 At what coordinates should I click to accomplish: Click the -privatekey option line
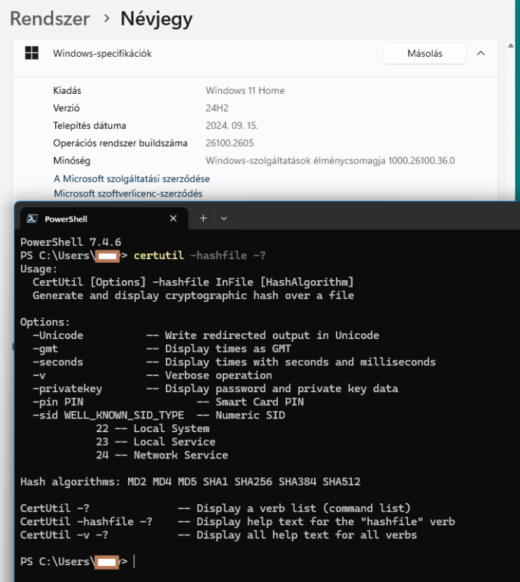coord(215,388)
